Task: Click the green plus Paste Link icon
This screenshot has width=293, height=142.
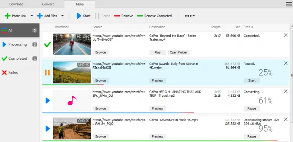Action: pyautogui.click(x=7, y=16)
